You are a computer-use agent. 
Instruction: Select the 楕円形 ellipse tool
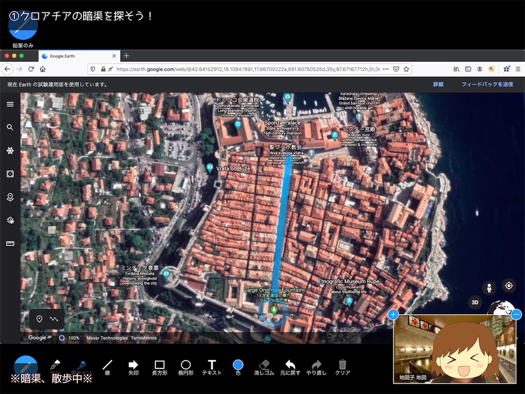click(186, 367)
